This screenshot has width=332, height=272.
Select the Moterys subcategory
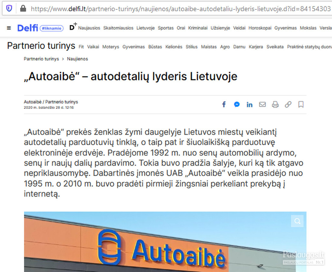point(111,47)
